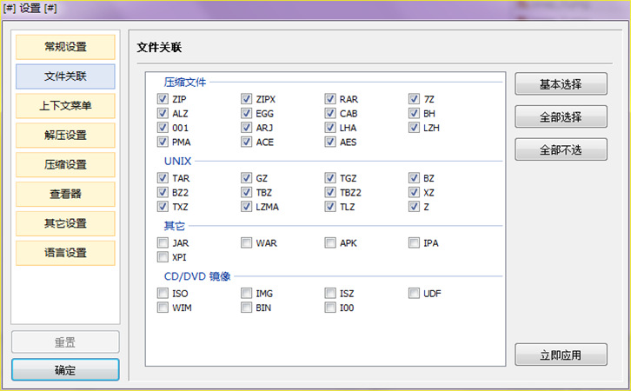Image resolution: width=631 pixels, height=391 pixels.
Task: Check the JAR checkbox
Action: tap(163, 243)
